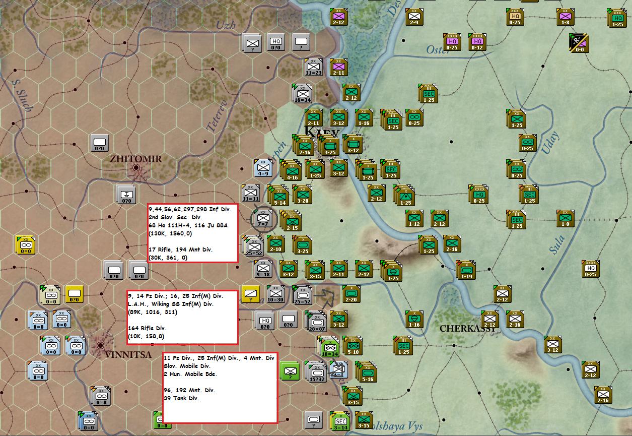The width and height of the screenshot is (632, 436).
Task: Select the gray 11=23 infantry division
Action: coord(313,67)
